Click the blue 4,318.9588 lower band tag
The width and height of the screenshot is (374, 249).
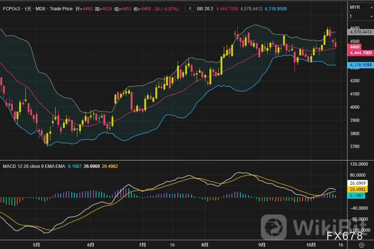click(360, 65)
